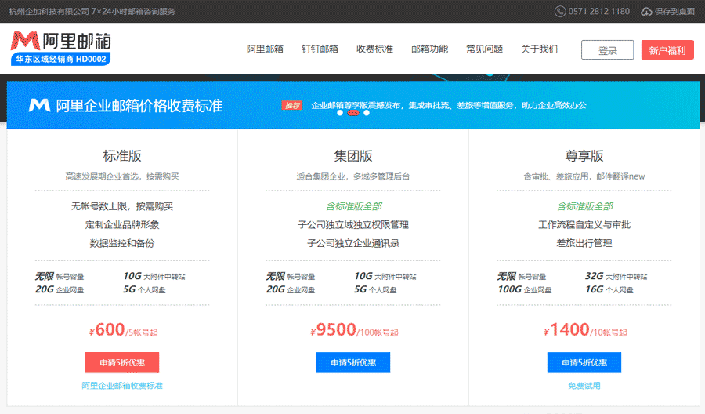Click 100G 企业网盘 in 尊享版
This screenshot has height=414, width=705.
click(524, 289)
